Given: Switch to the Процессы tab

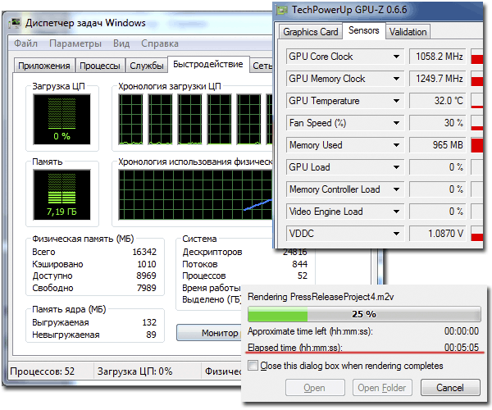Looking at the screenshot, I should coord(100,66).
